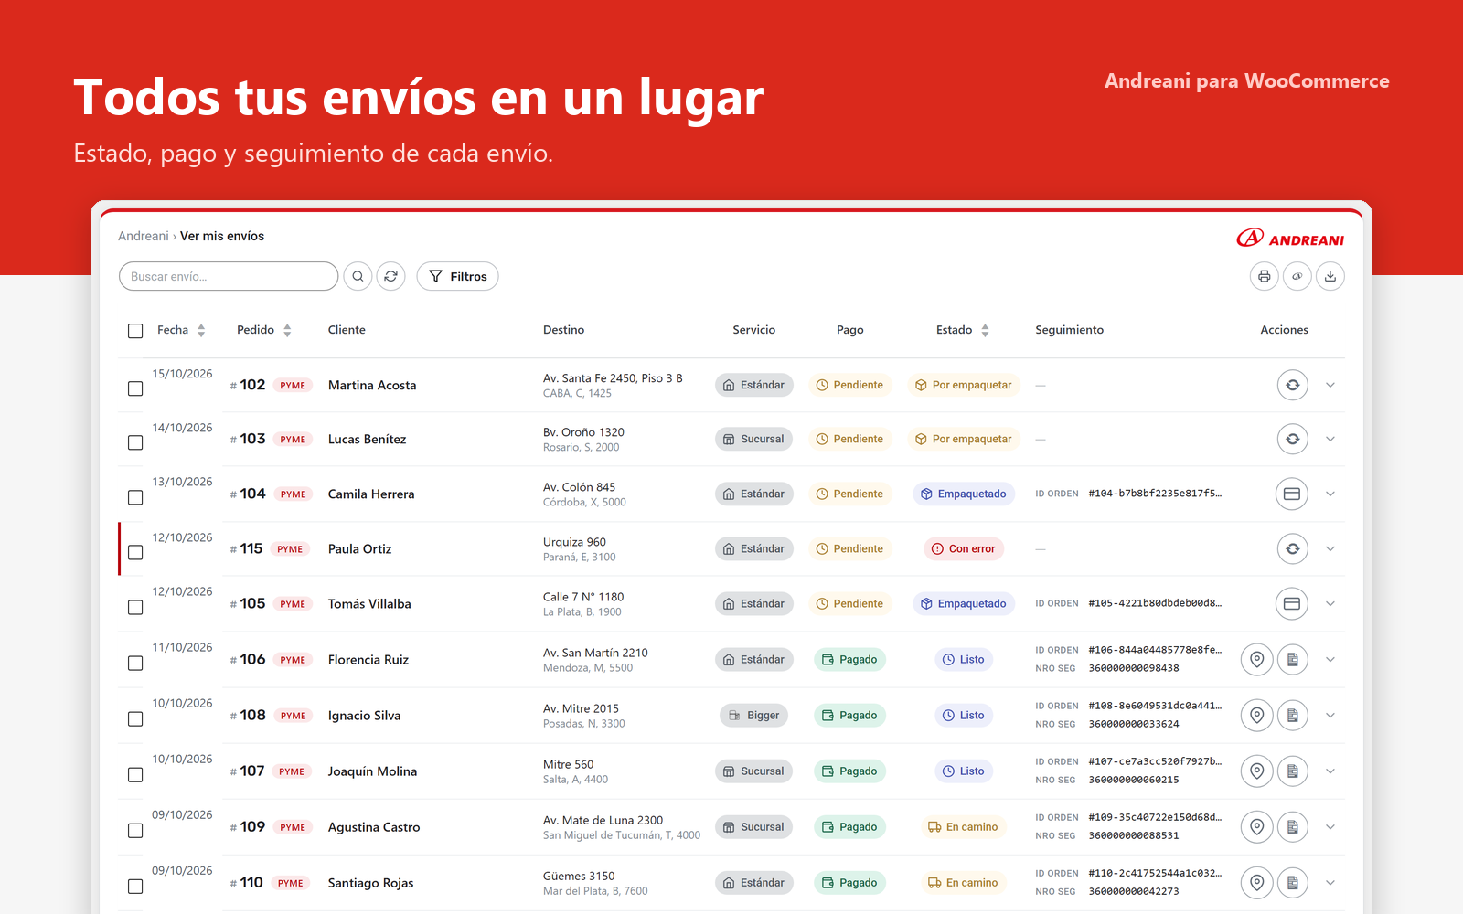Image resolution: width=1463 pixels, height=914 pixels.
Task: Toggle the select-all checkbox in header
Action: [x=135, y=331]
